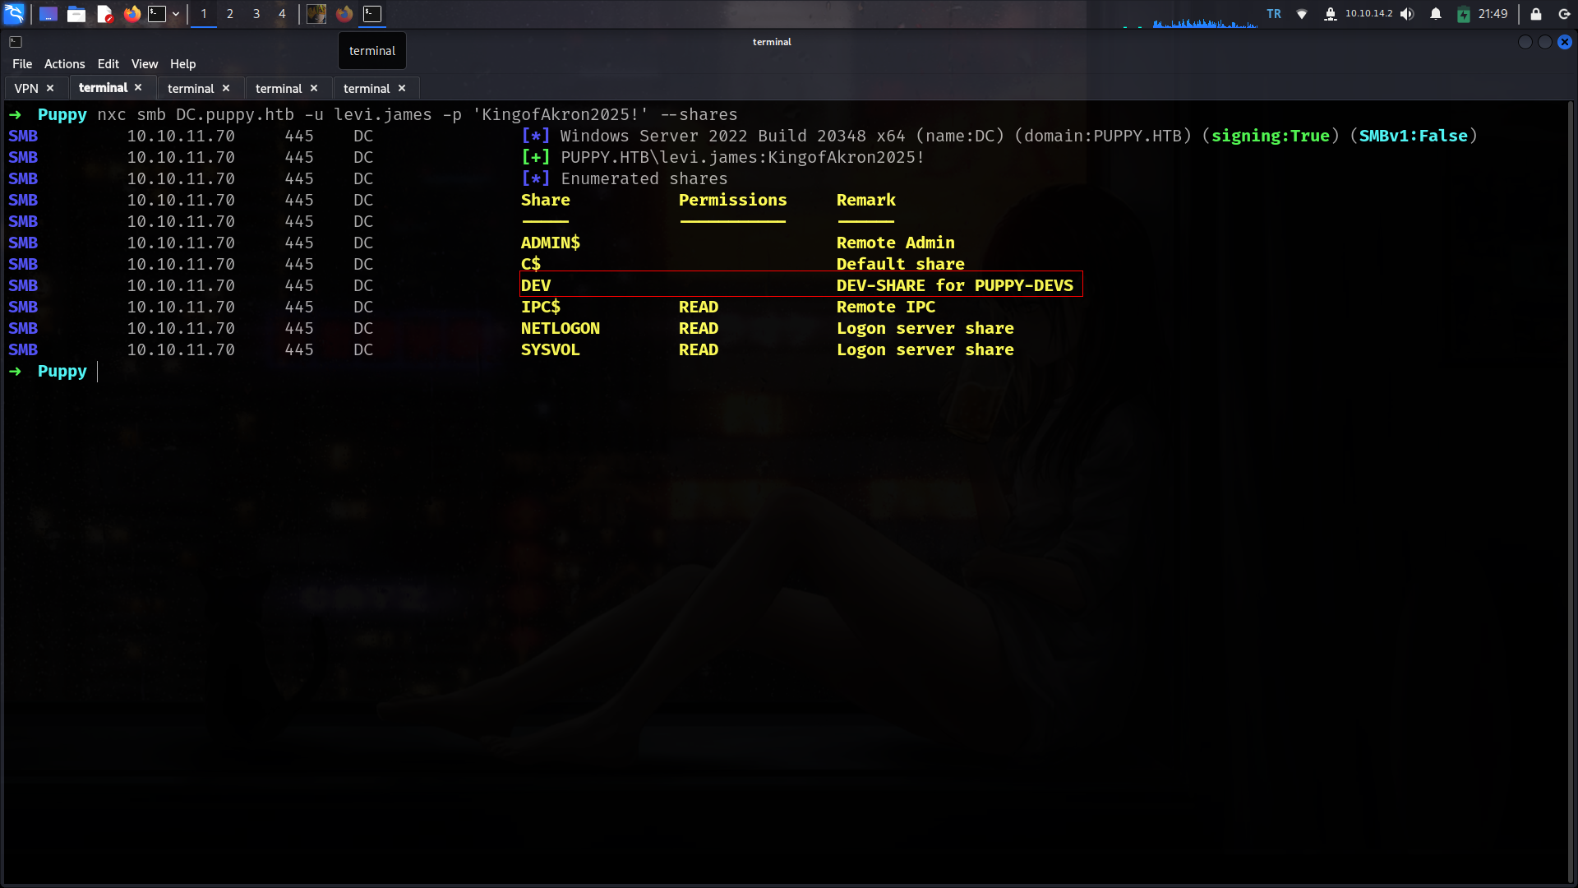The width and height of the screenshot is (1578, 888).
Task: Launch Firefox from the panel launcher
Action: tap(131, 14)
